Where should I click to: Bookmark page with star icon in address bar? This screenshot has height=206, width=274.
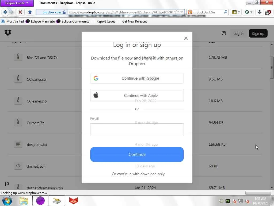pyautogui.click(x=177, y=12)
